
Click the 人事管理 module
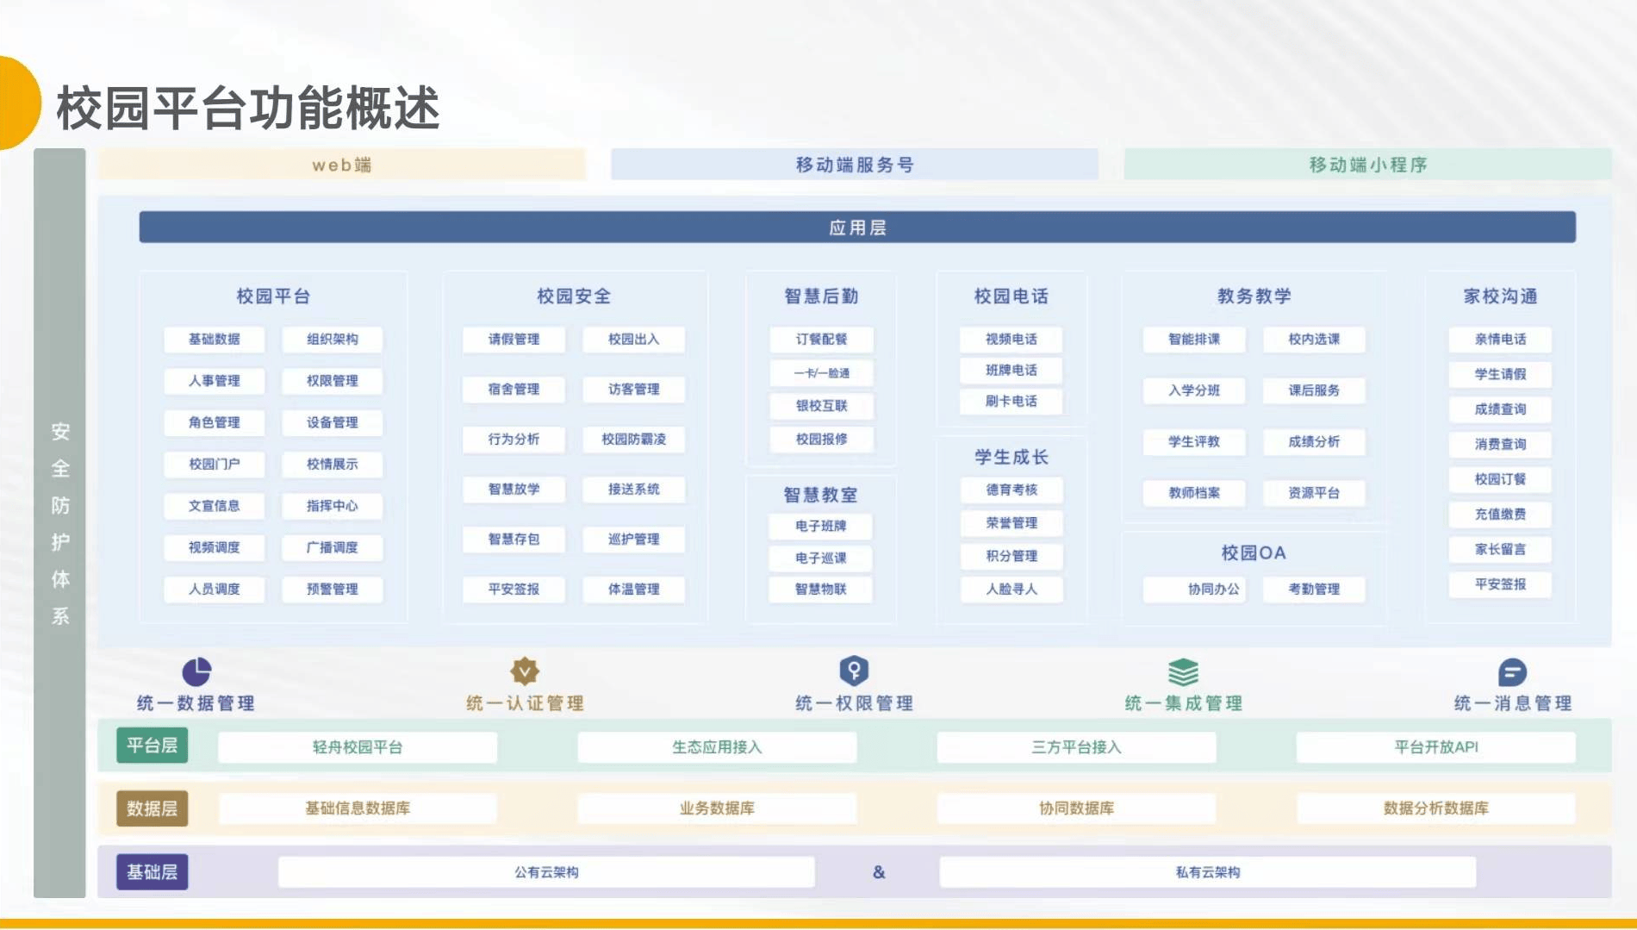215,381
